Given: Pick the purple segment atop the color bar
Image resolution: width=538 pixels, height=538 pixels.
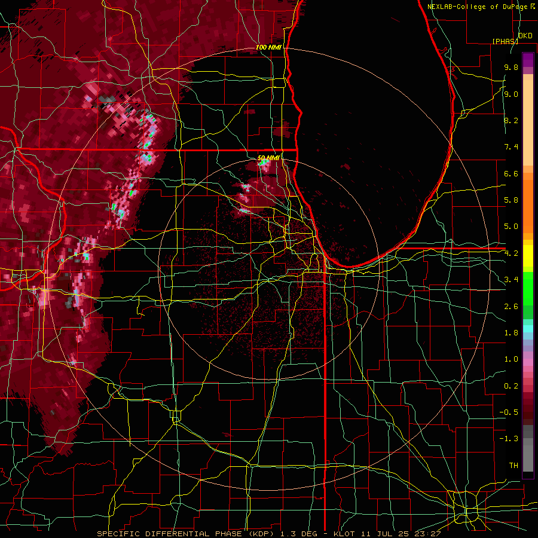Looking at the screenshot, I should [x=528, y=60].
